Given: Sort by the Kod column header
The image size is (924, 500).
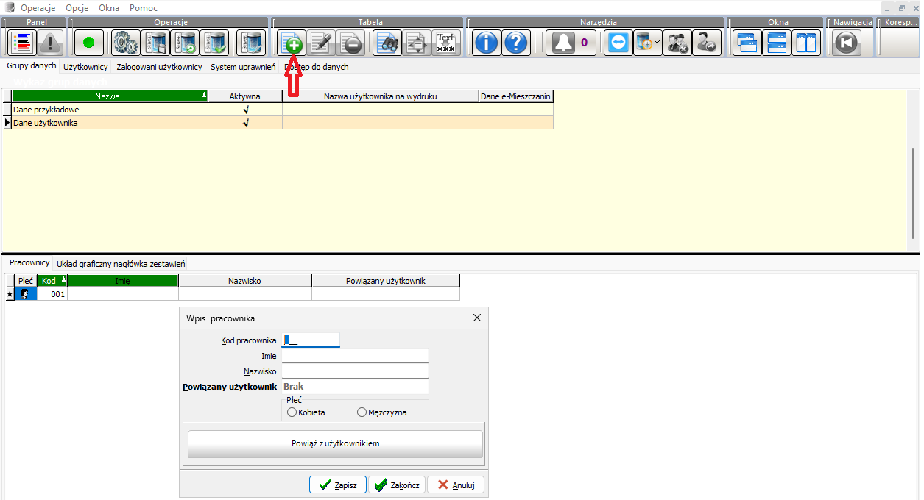Looking at the screenshot, I should click(x=49, y=281).
